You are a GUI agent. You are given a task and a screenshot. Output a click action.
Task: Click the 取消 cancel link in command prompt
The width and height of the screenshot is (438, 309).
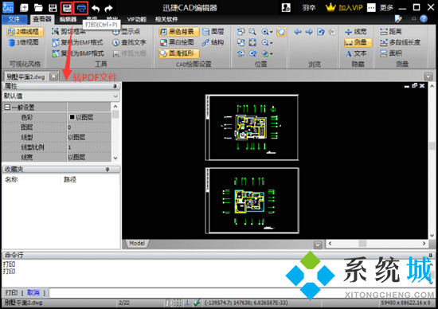pyautogui.click(x=33, y=292)
